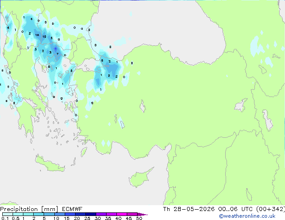285x220 pixels.
Task: Click the '00..06 UTC' time range text
Action: [x=235, y=209]
